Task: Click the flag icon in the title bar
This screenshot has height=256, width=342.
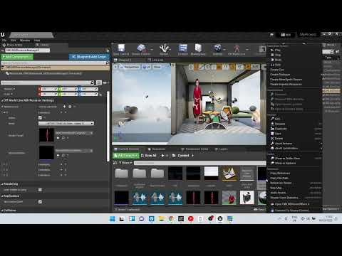Action: click(x=271, y=35)
